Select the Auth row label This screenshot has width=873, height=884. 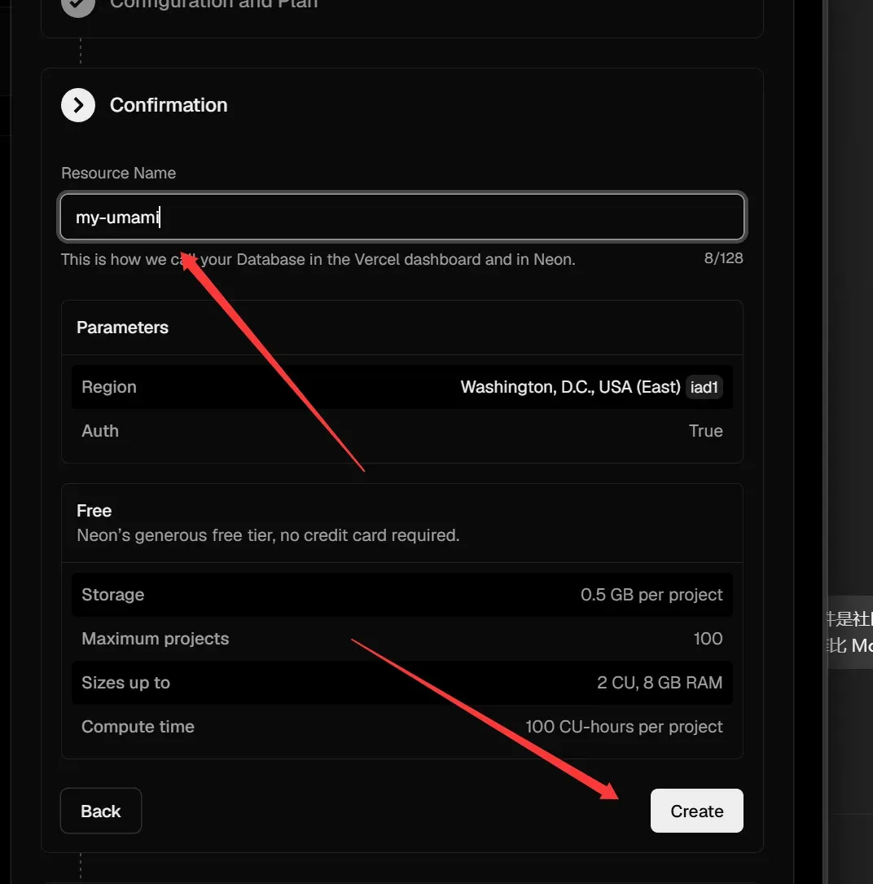point(99,431)
